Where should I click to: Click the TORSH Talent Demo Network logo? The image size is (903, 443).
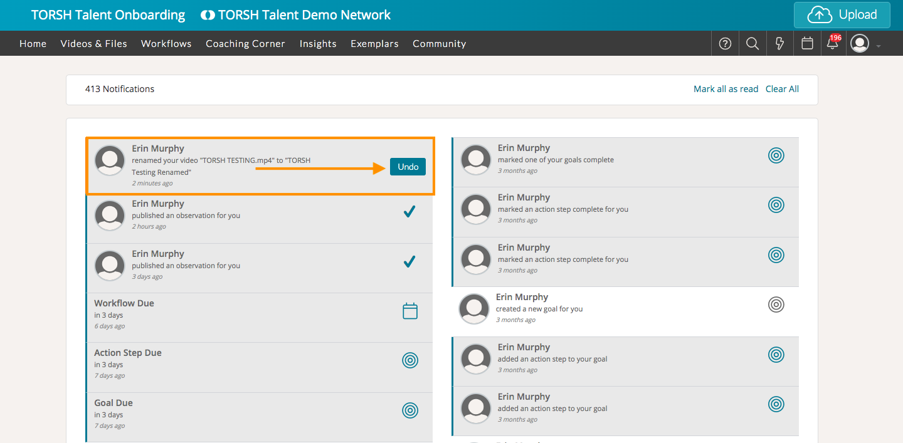coord(295,15)
